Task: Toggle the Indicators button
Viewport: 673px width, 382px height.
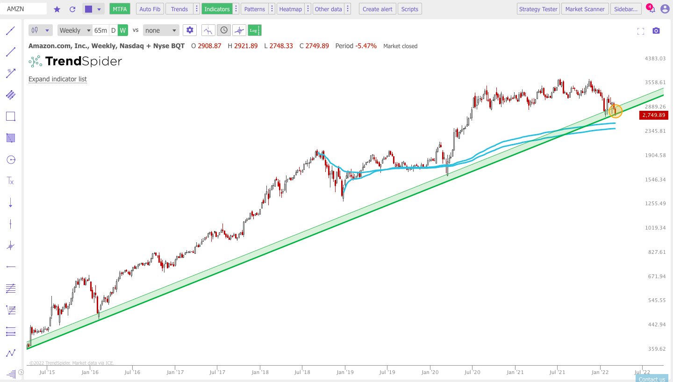Action: tap(217, 9)
